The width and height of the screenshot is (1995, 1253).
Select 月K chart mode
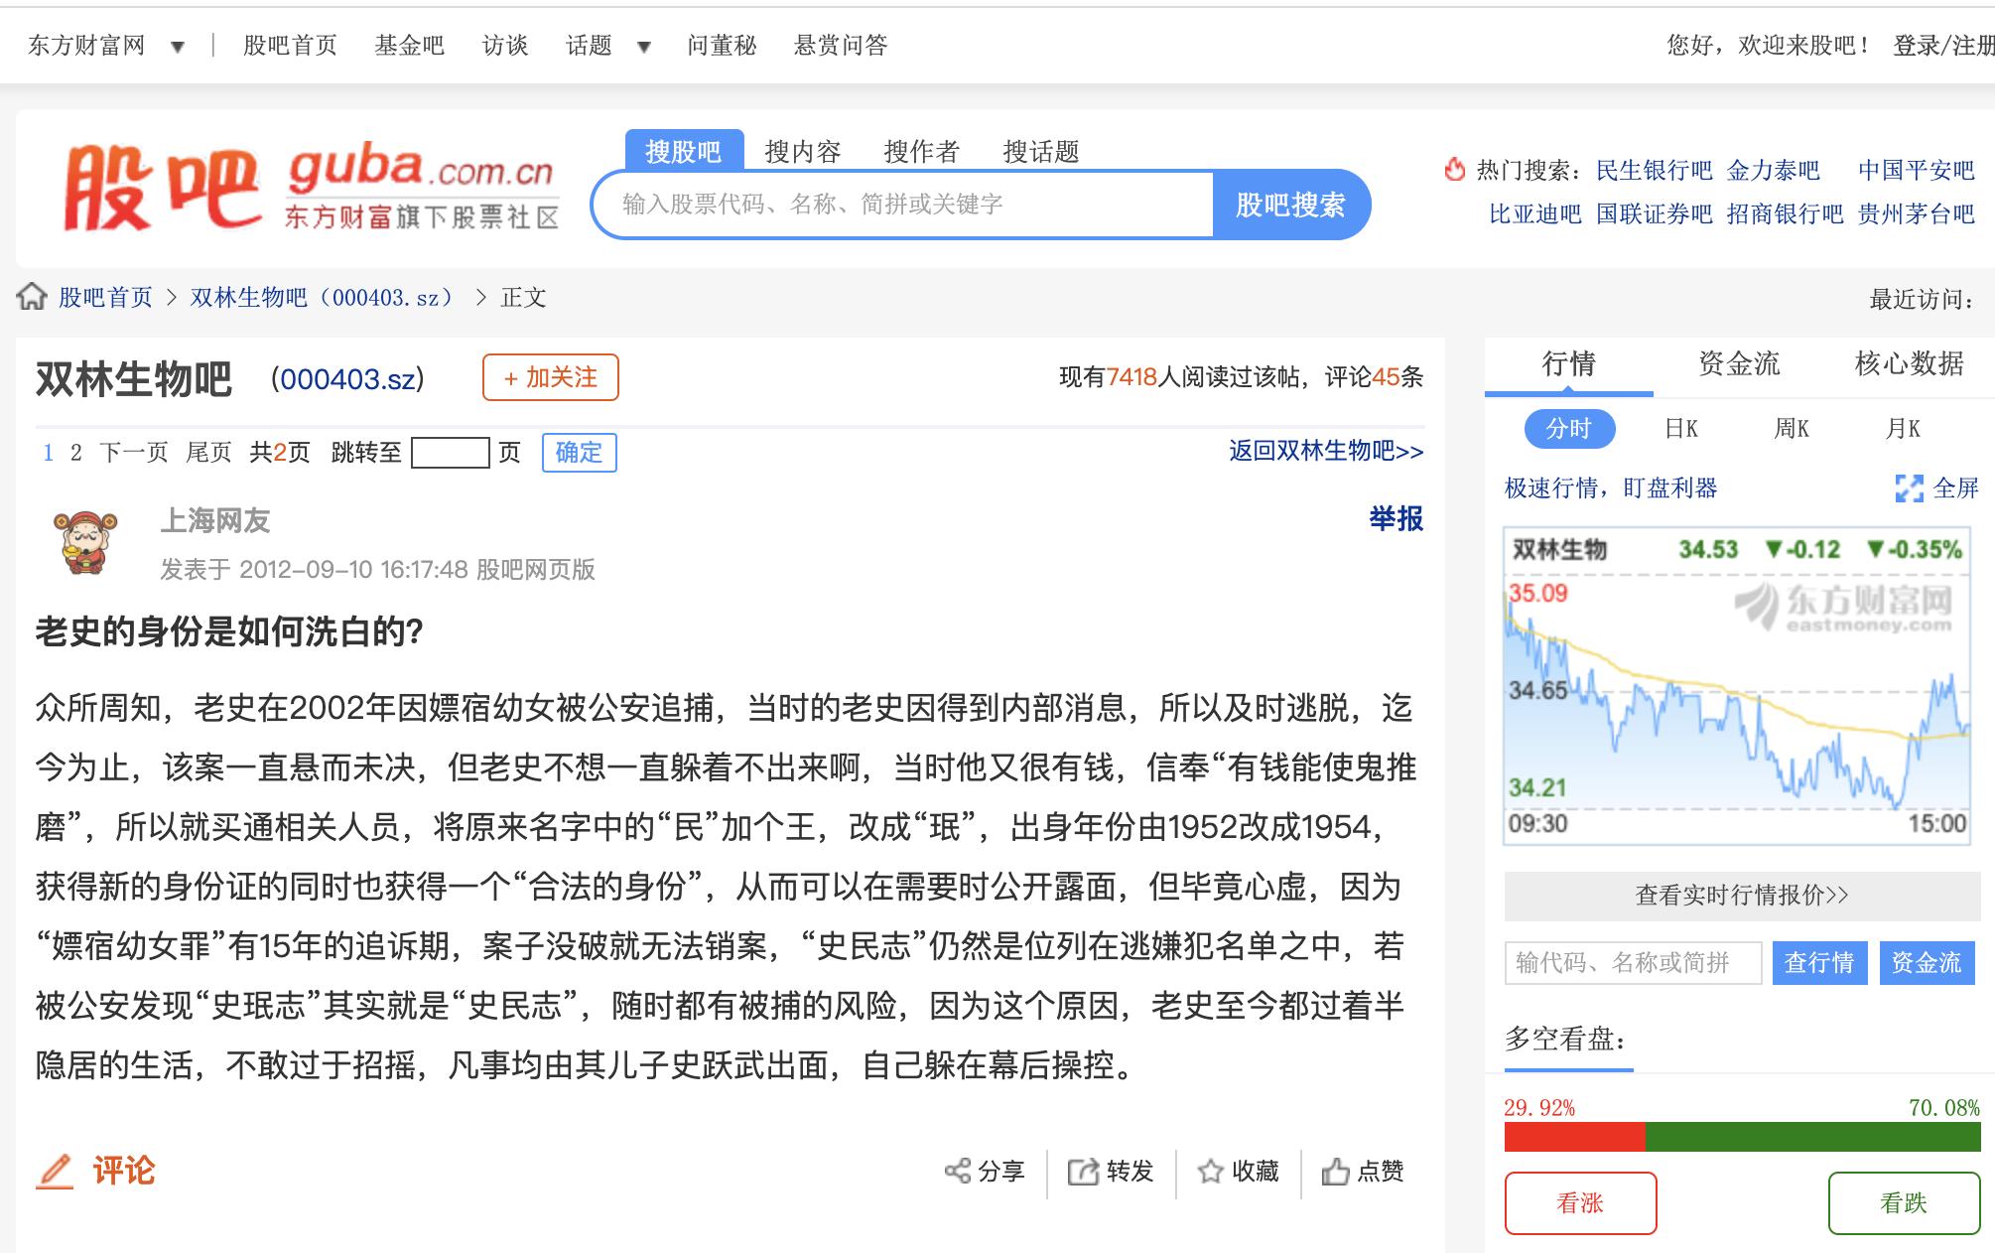1903,429
